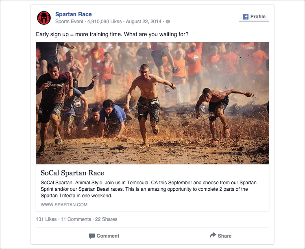The width and height of the screenshot is (305, 249).
Task: Click the Facebook 'f' logo icon
Action: point(246,17)
